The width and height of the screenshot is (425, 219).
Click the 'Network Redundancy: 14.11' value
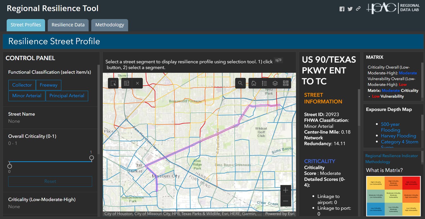[325, 141]
